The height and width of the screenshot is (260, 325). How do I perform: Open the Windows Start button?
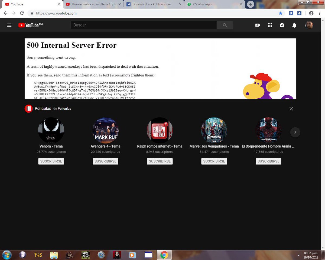[6, 255]
